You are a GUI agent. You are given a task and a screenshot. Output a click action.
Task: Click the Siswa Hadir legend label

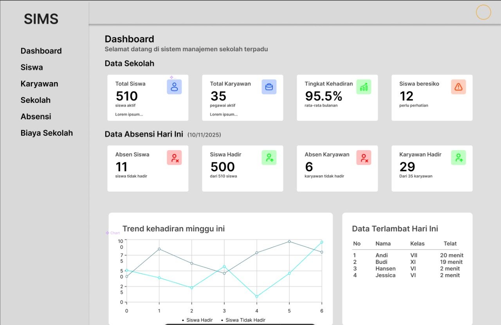coord(199,320)
